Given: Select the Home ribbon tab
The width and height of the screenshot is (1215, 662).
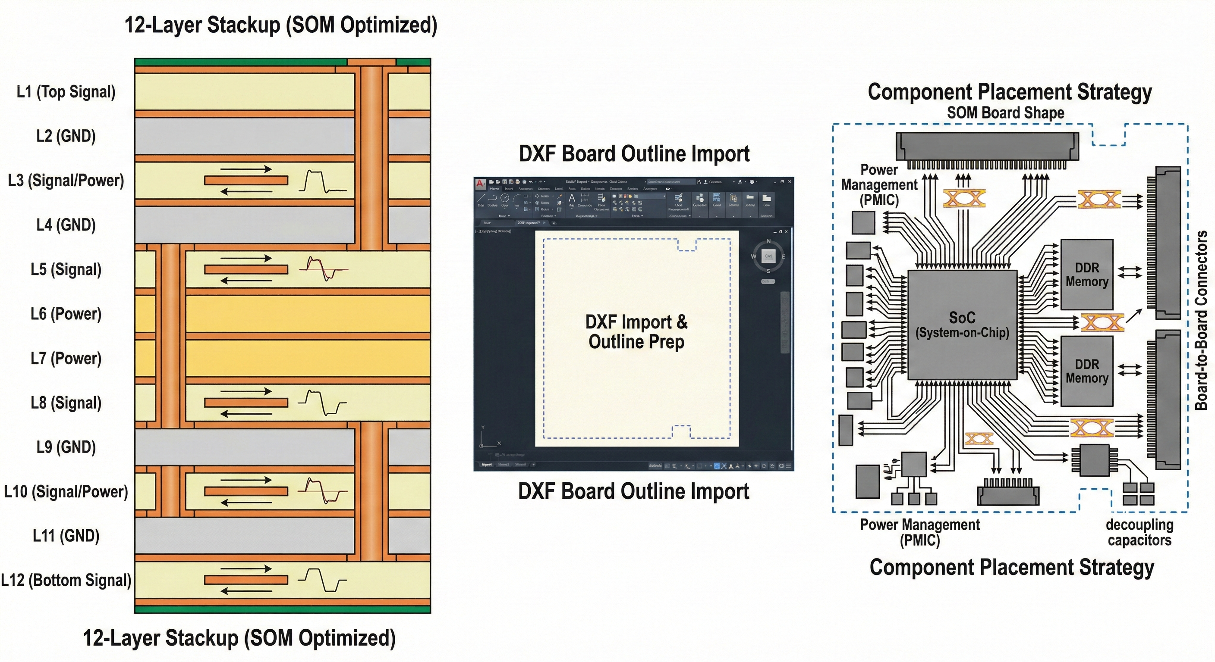Looking at the screenshot, I should click(x=495, y=189).
